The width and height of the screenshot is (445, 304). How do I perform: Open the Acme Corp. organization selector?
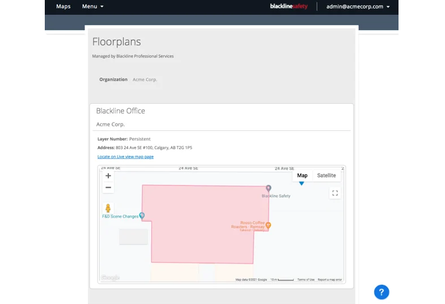145,80
